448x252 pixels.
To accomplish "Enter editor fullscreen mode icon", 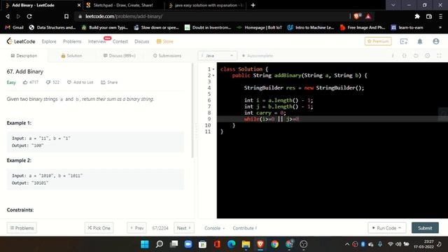I will coord(439,56).
